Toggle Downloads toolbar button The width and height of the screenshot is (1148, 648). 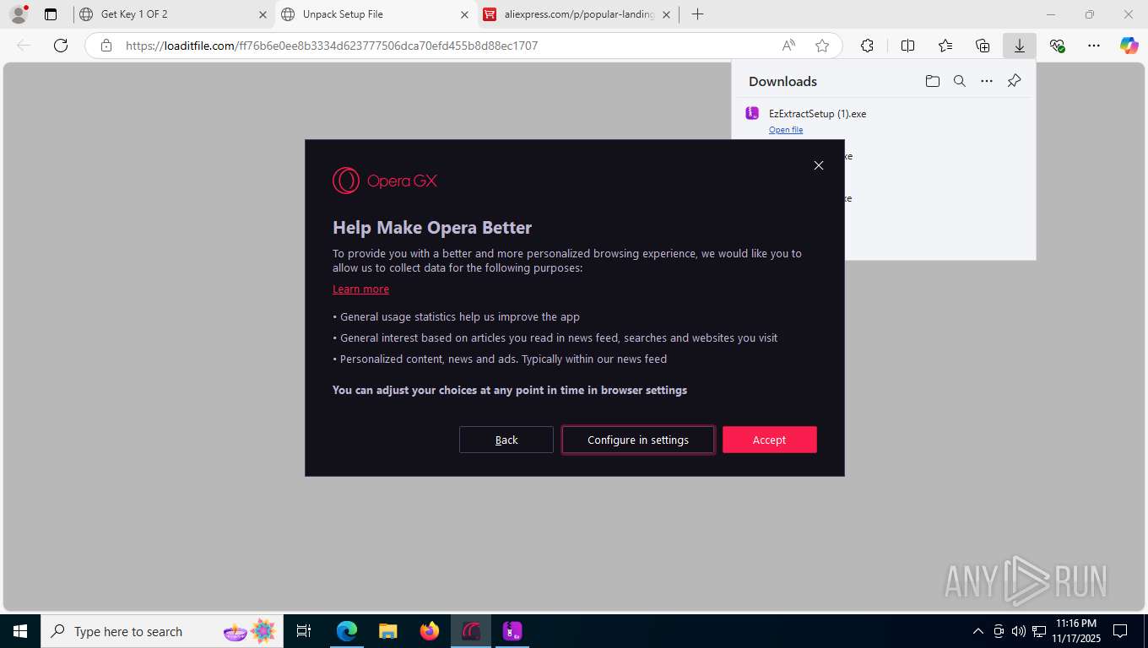coord(1020,46)
